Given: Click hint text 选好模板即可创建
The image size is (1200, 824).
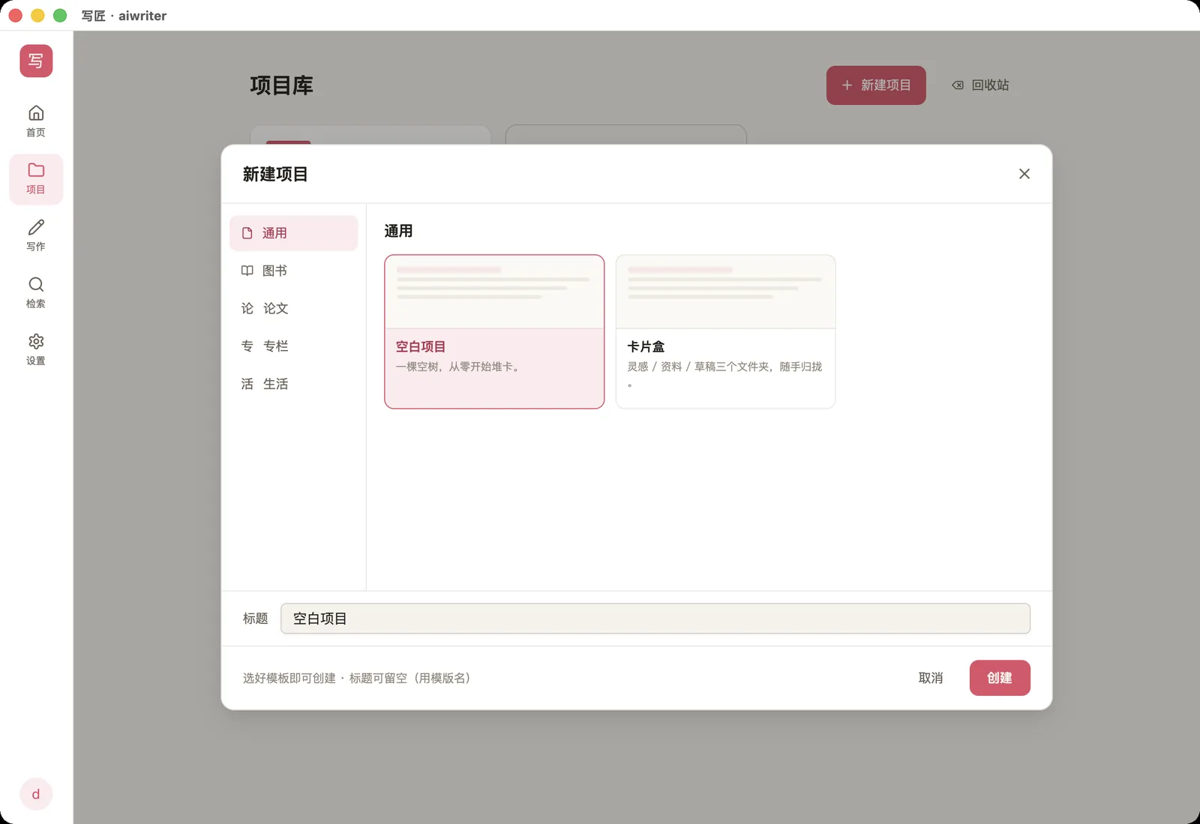Looking at the screenshot, I should (289, 678).
